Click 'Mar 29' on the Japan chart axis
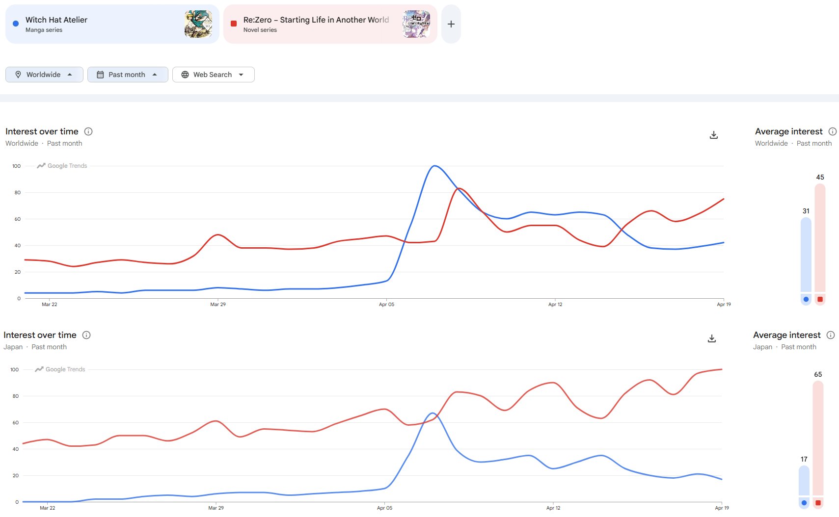The image size is (839, 517). (x=216, y=508)
